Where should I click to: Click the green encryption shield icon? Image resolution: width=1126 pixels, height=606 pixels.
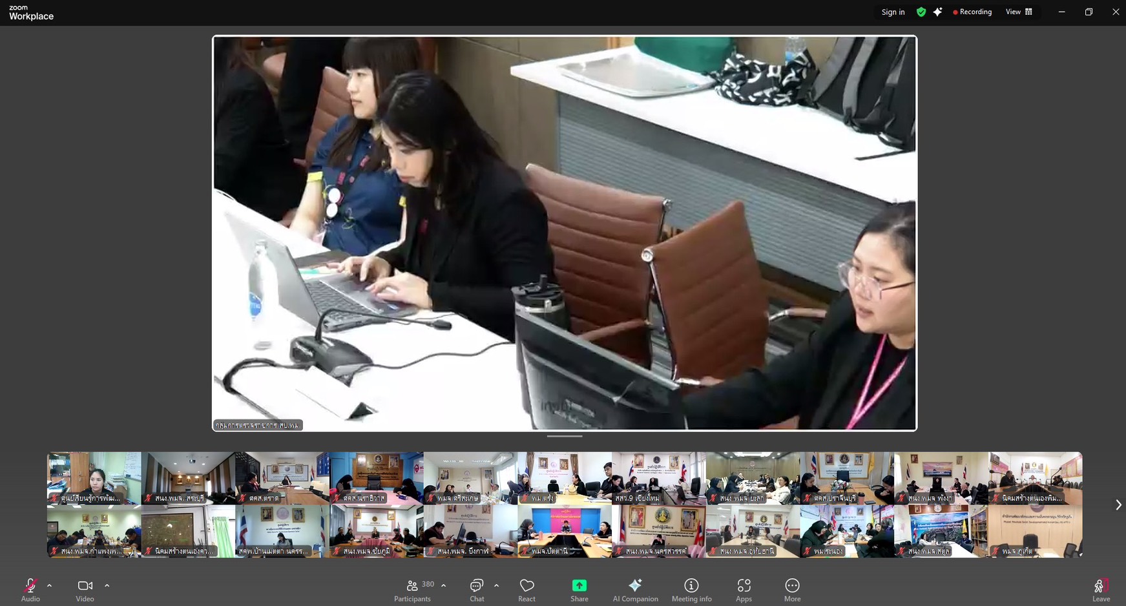[x=921, y=12]
